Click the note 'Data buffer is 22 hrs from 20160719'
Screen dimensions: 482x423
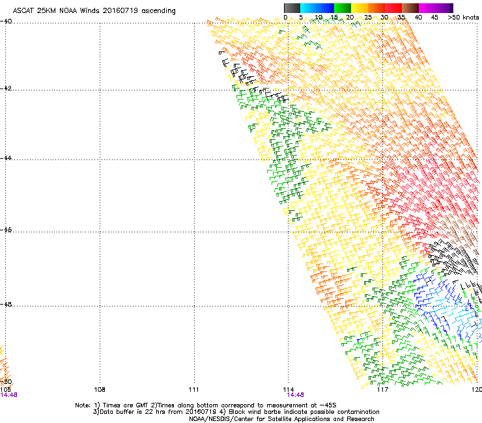click(x=156, y=412)
